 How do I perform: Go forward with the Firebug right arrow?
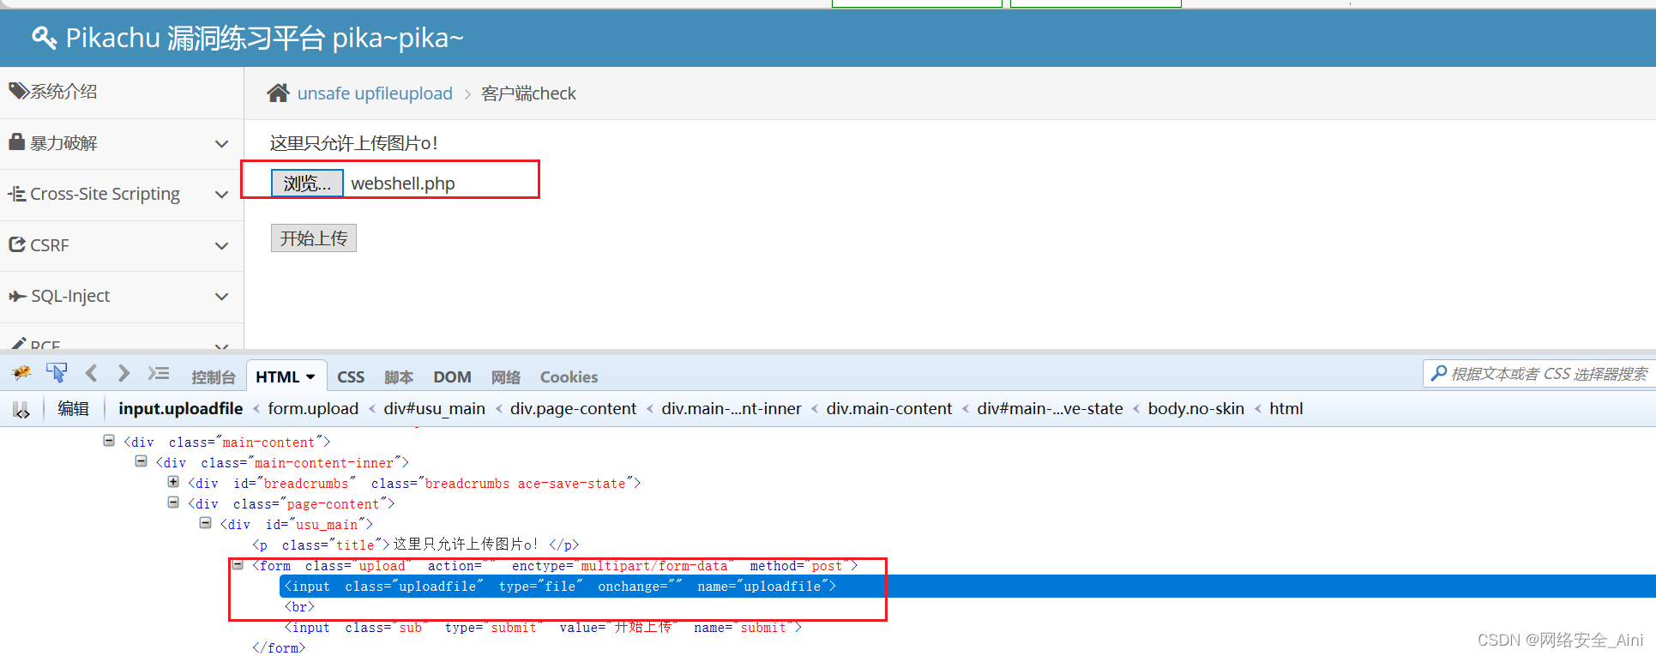point(123,373)
